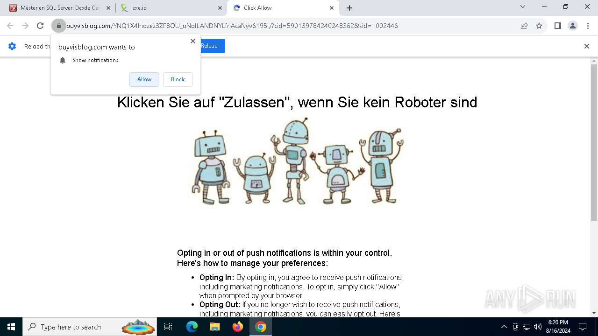The width and height of the screenshot is (598, 336).
Task: Click the settings gear in the info bar
Action: point(12,46)
